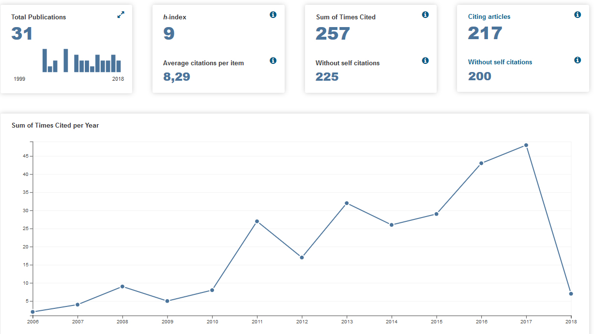Open info for Average citations per item
This screenshot has width=595, height=334.
273,60
